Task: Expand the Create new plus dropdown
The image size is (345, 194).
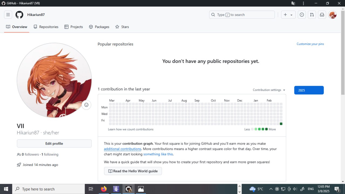Action: pos(288,15)
